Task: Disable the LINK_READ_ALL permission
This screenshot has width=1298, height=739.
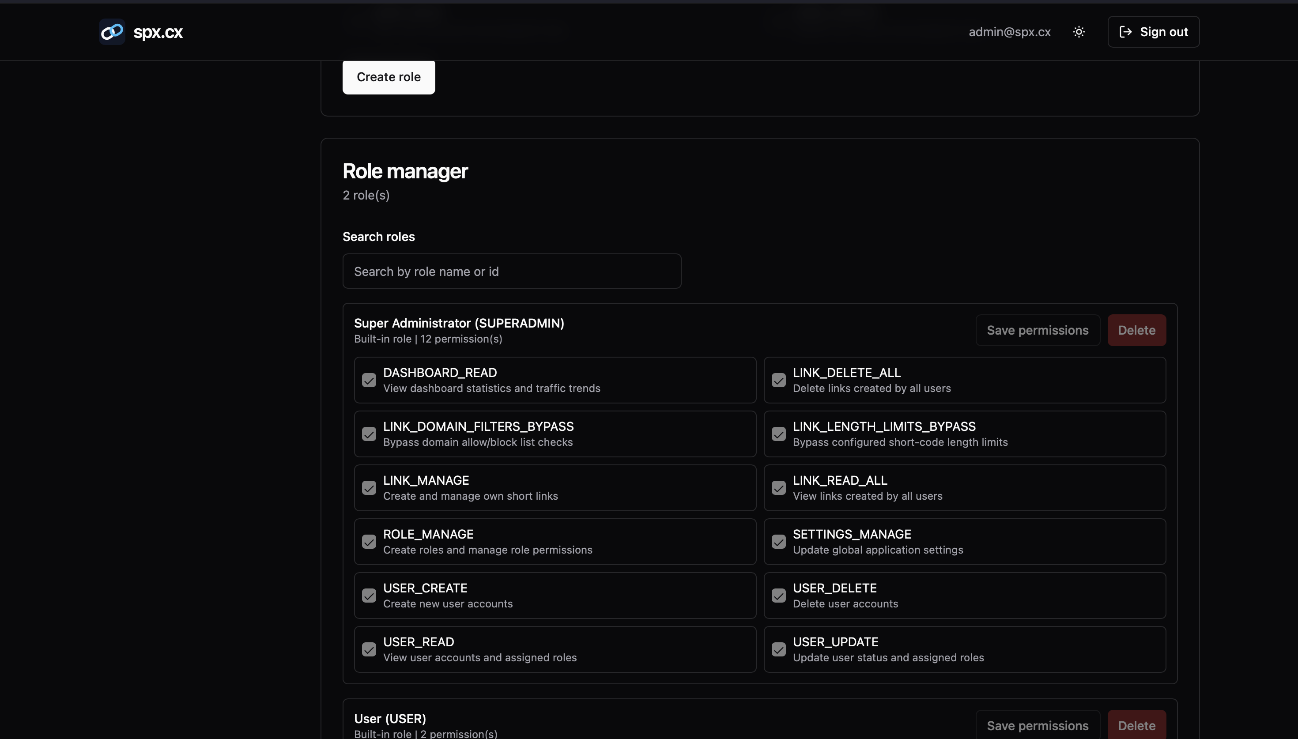Action: tap(778, 488)
